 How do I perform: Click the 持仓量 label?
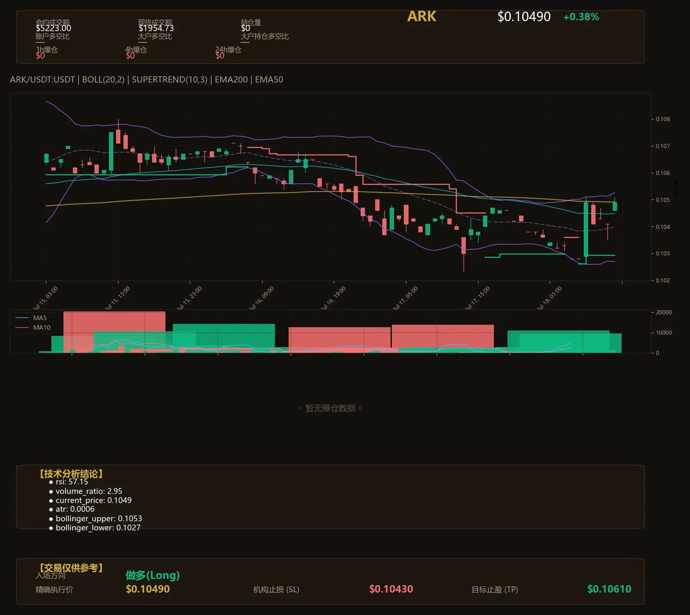tap(251, 22)
